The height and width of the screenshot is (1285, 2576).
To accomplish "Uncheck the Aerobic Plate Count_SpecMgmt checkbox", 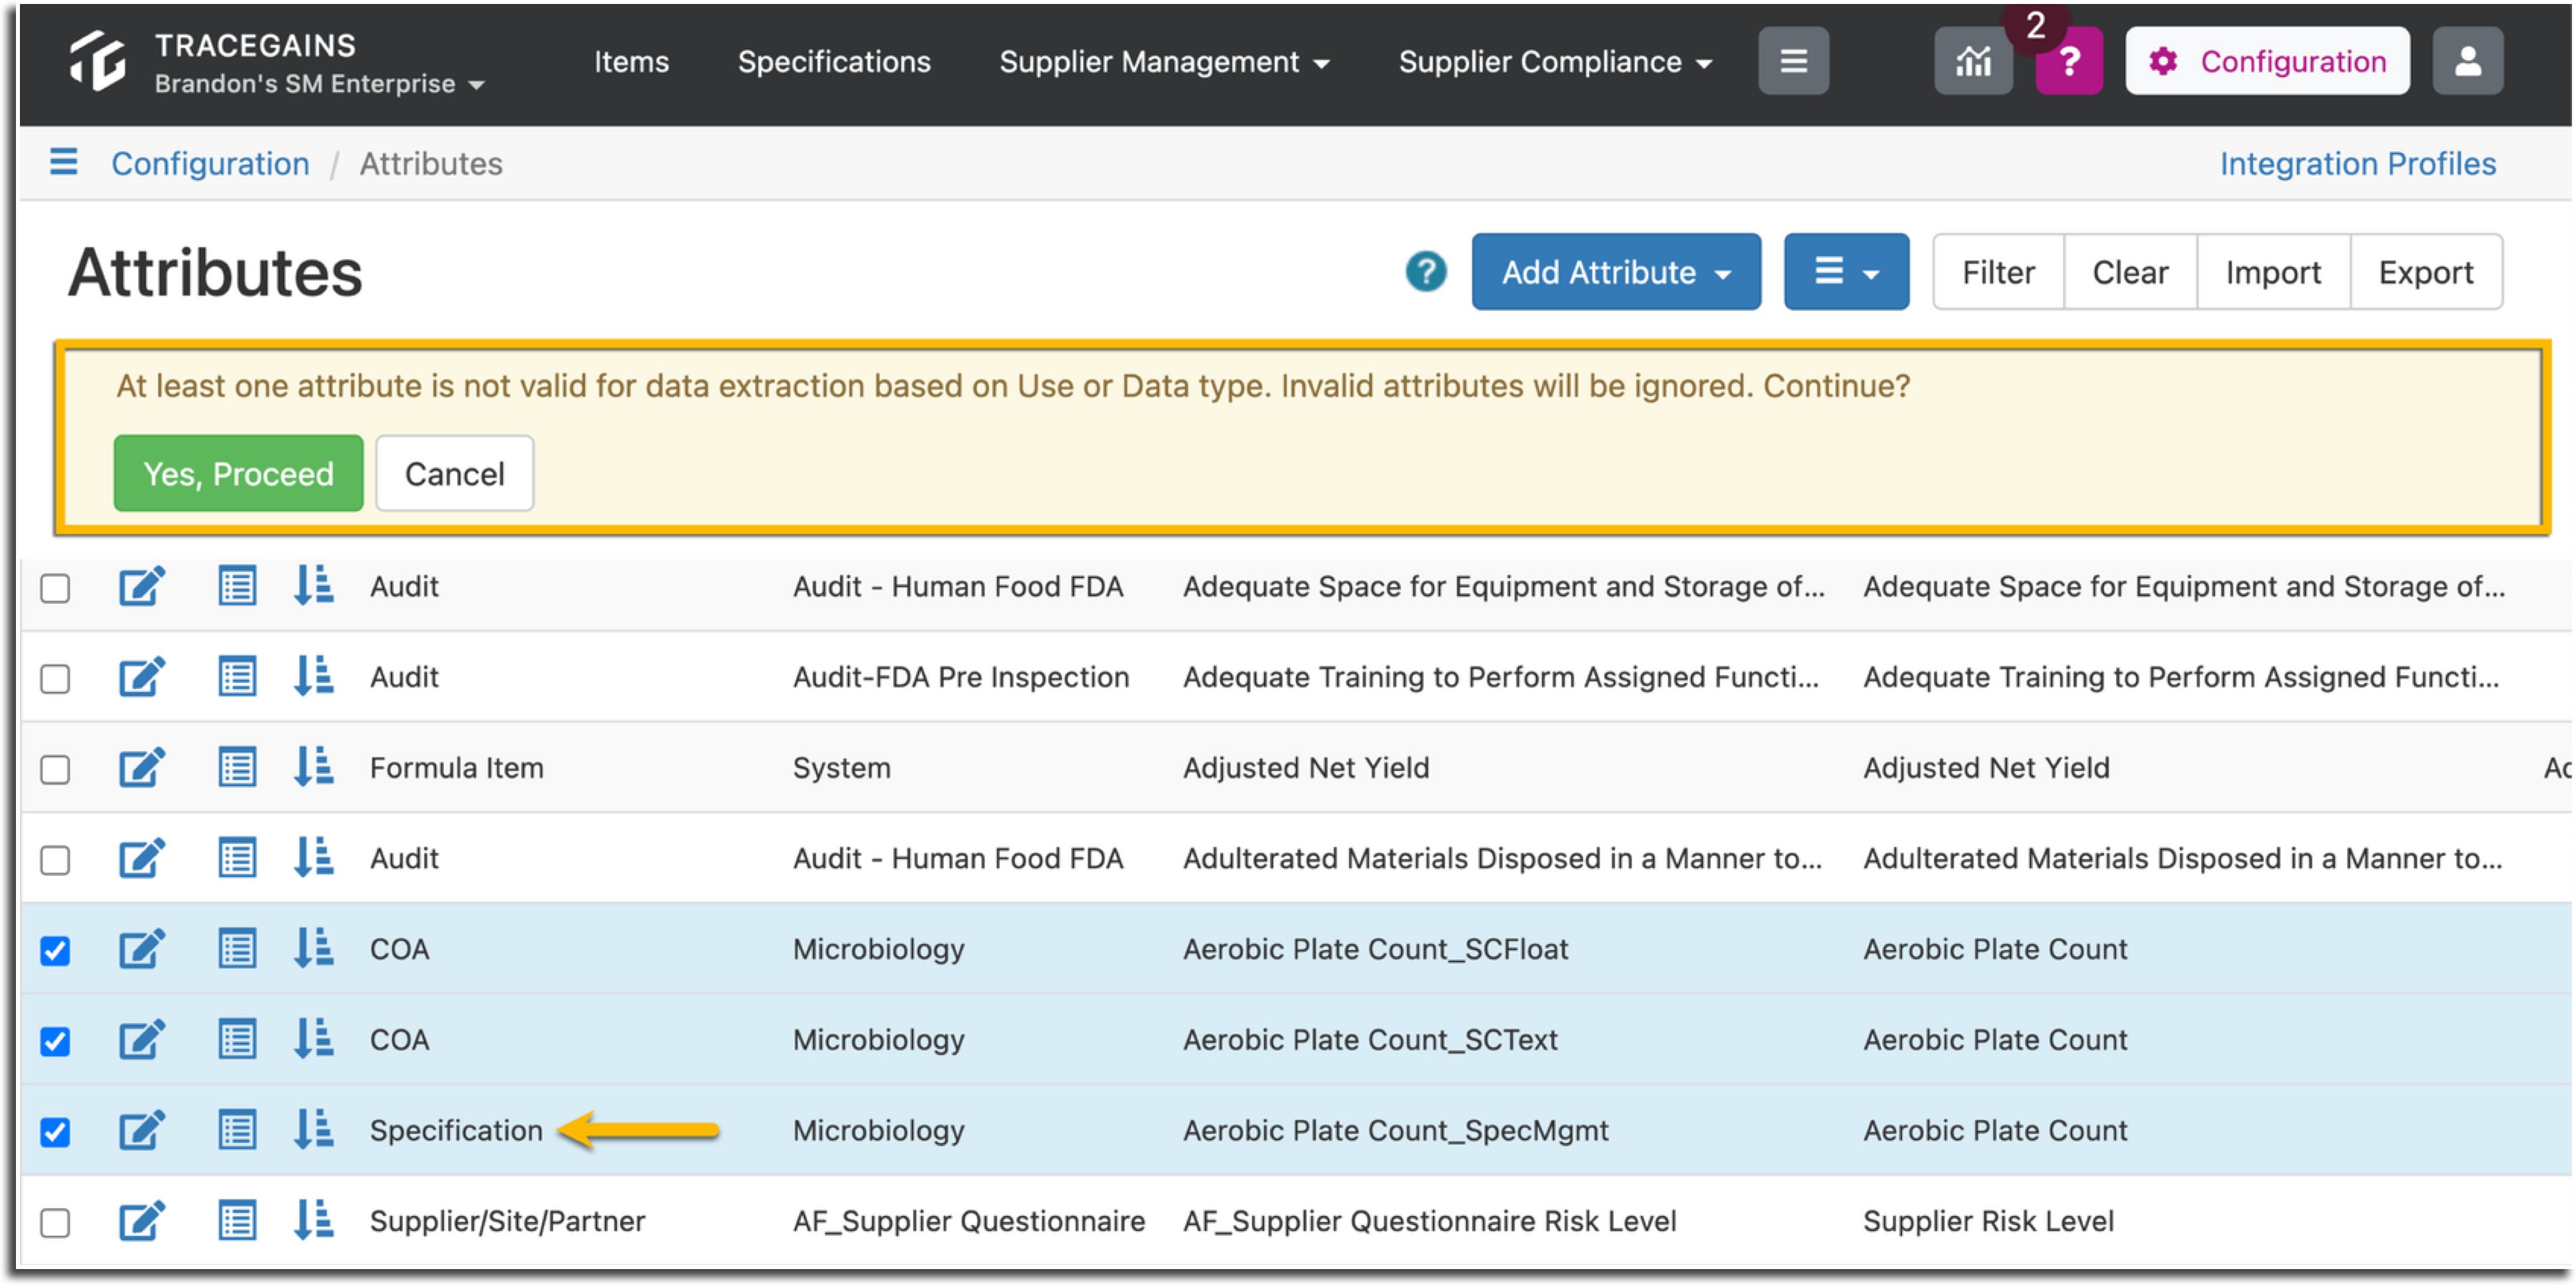I will point(55,1133).
